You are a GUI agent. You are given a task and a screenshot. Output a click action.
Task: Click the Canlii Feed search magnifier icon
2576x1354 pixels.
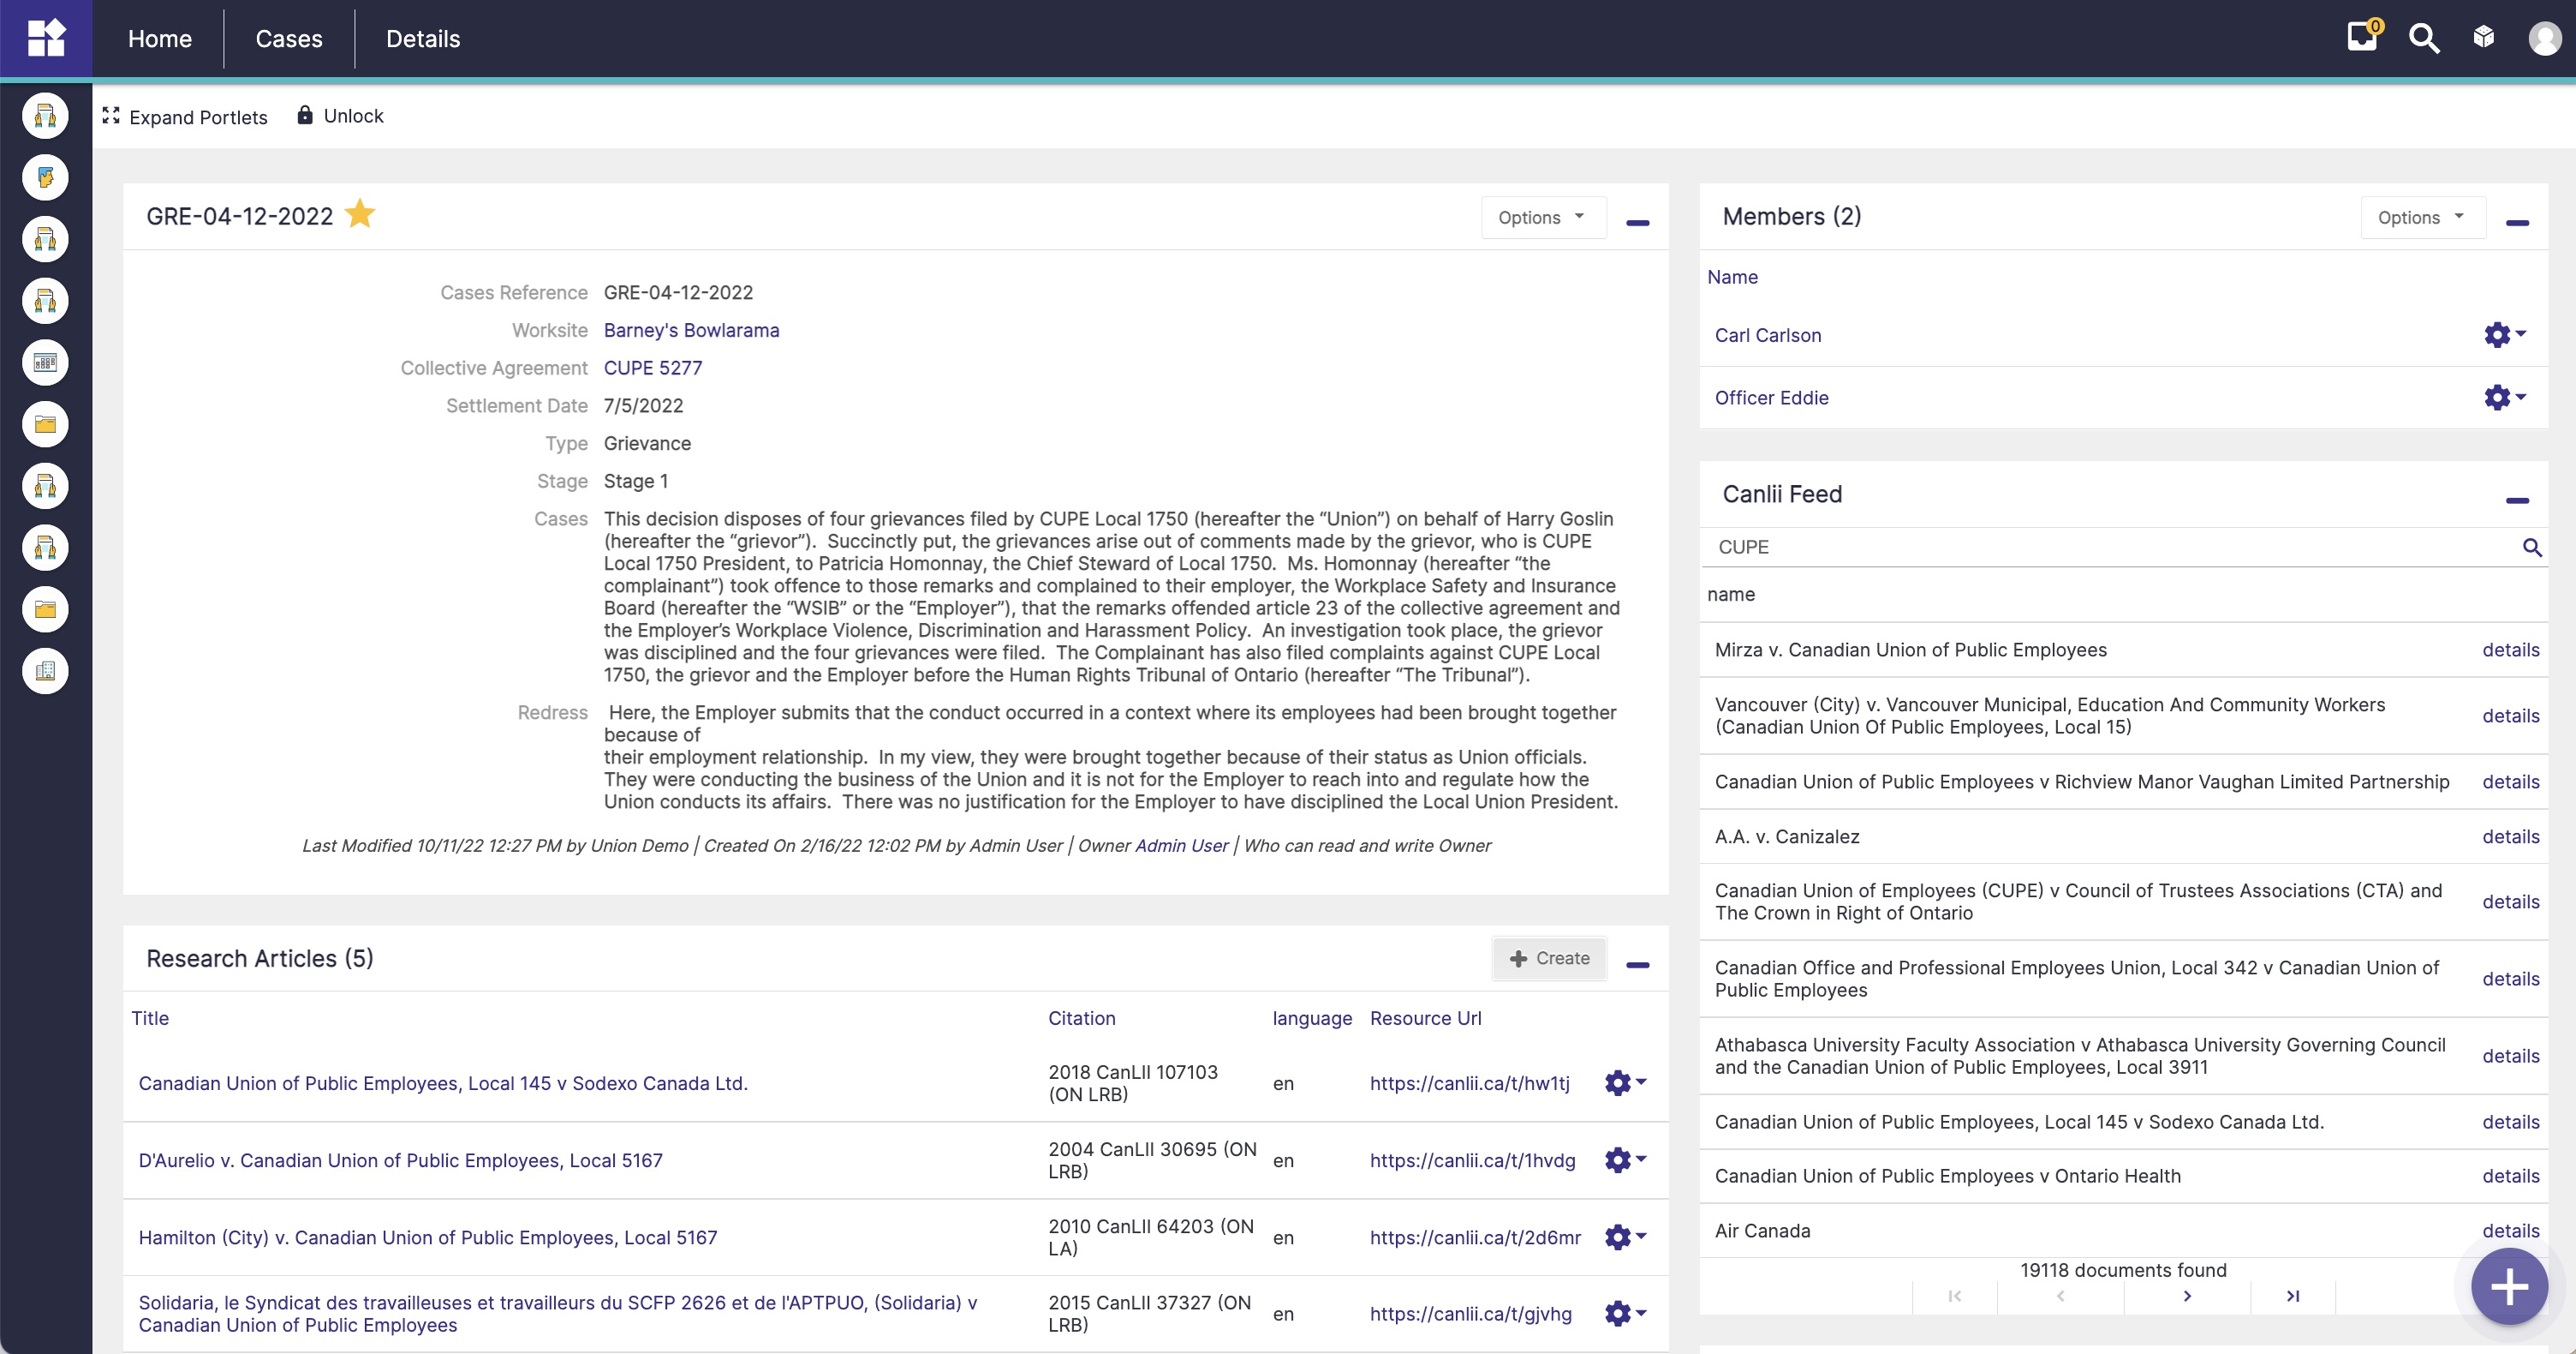point(2532,548)
